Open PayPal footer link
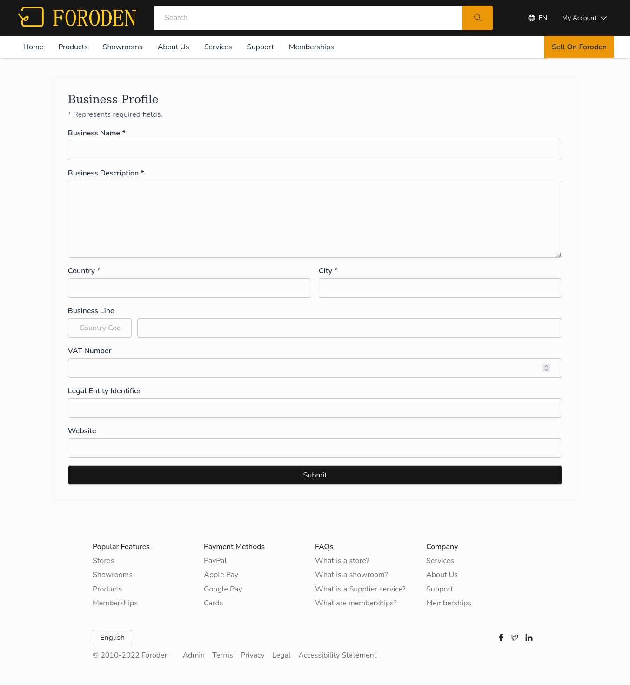630x685 pixels. (215, 561)
